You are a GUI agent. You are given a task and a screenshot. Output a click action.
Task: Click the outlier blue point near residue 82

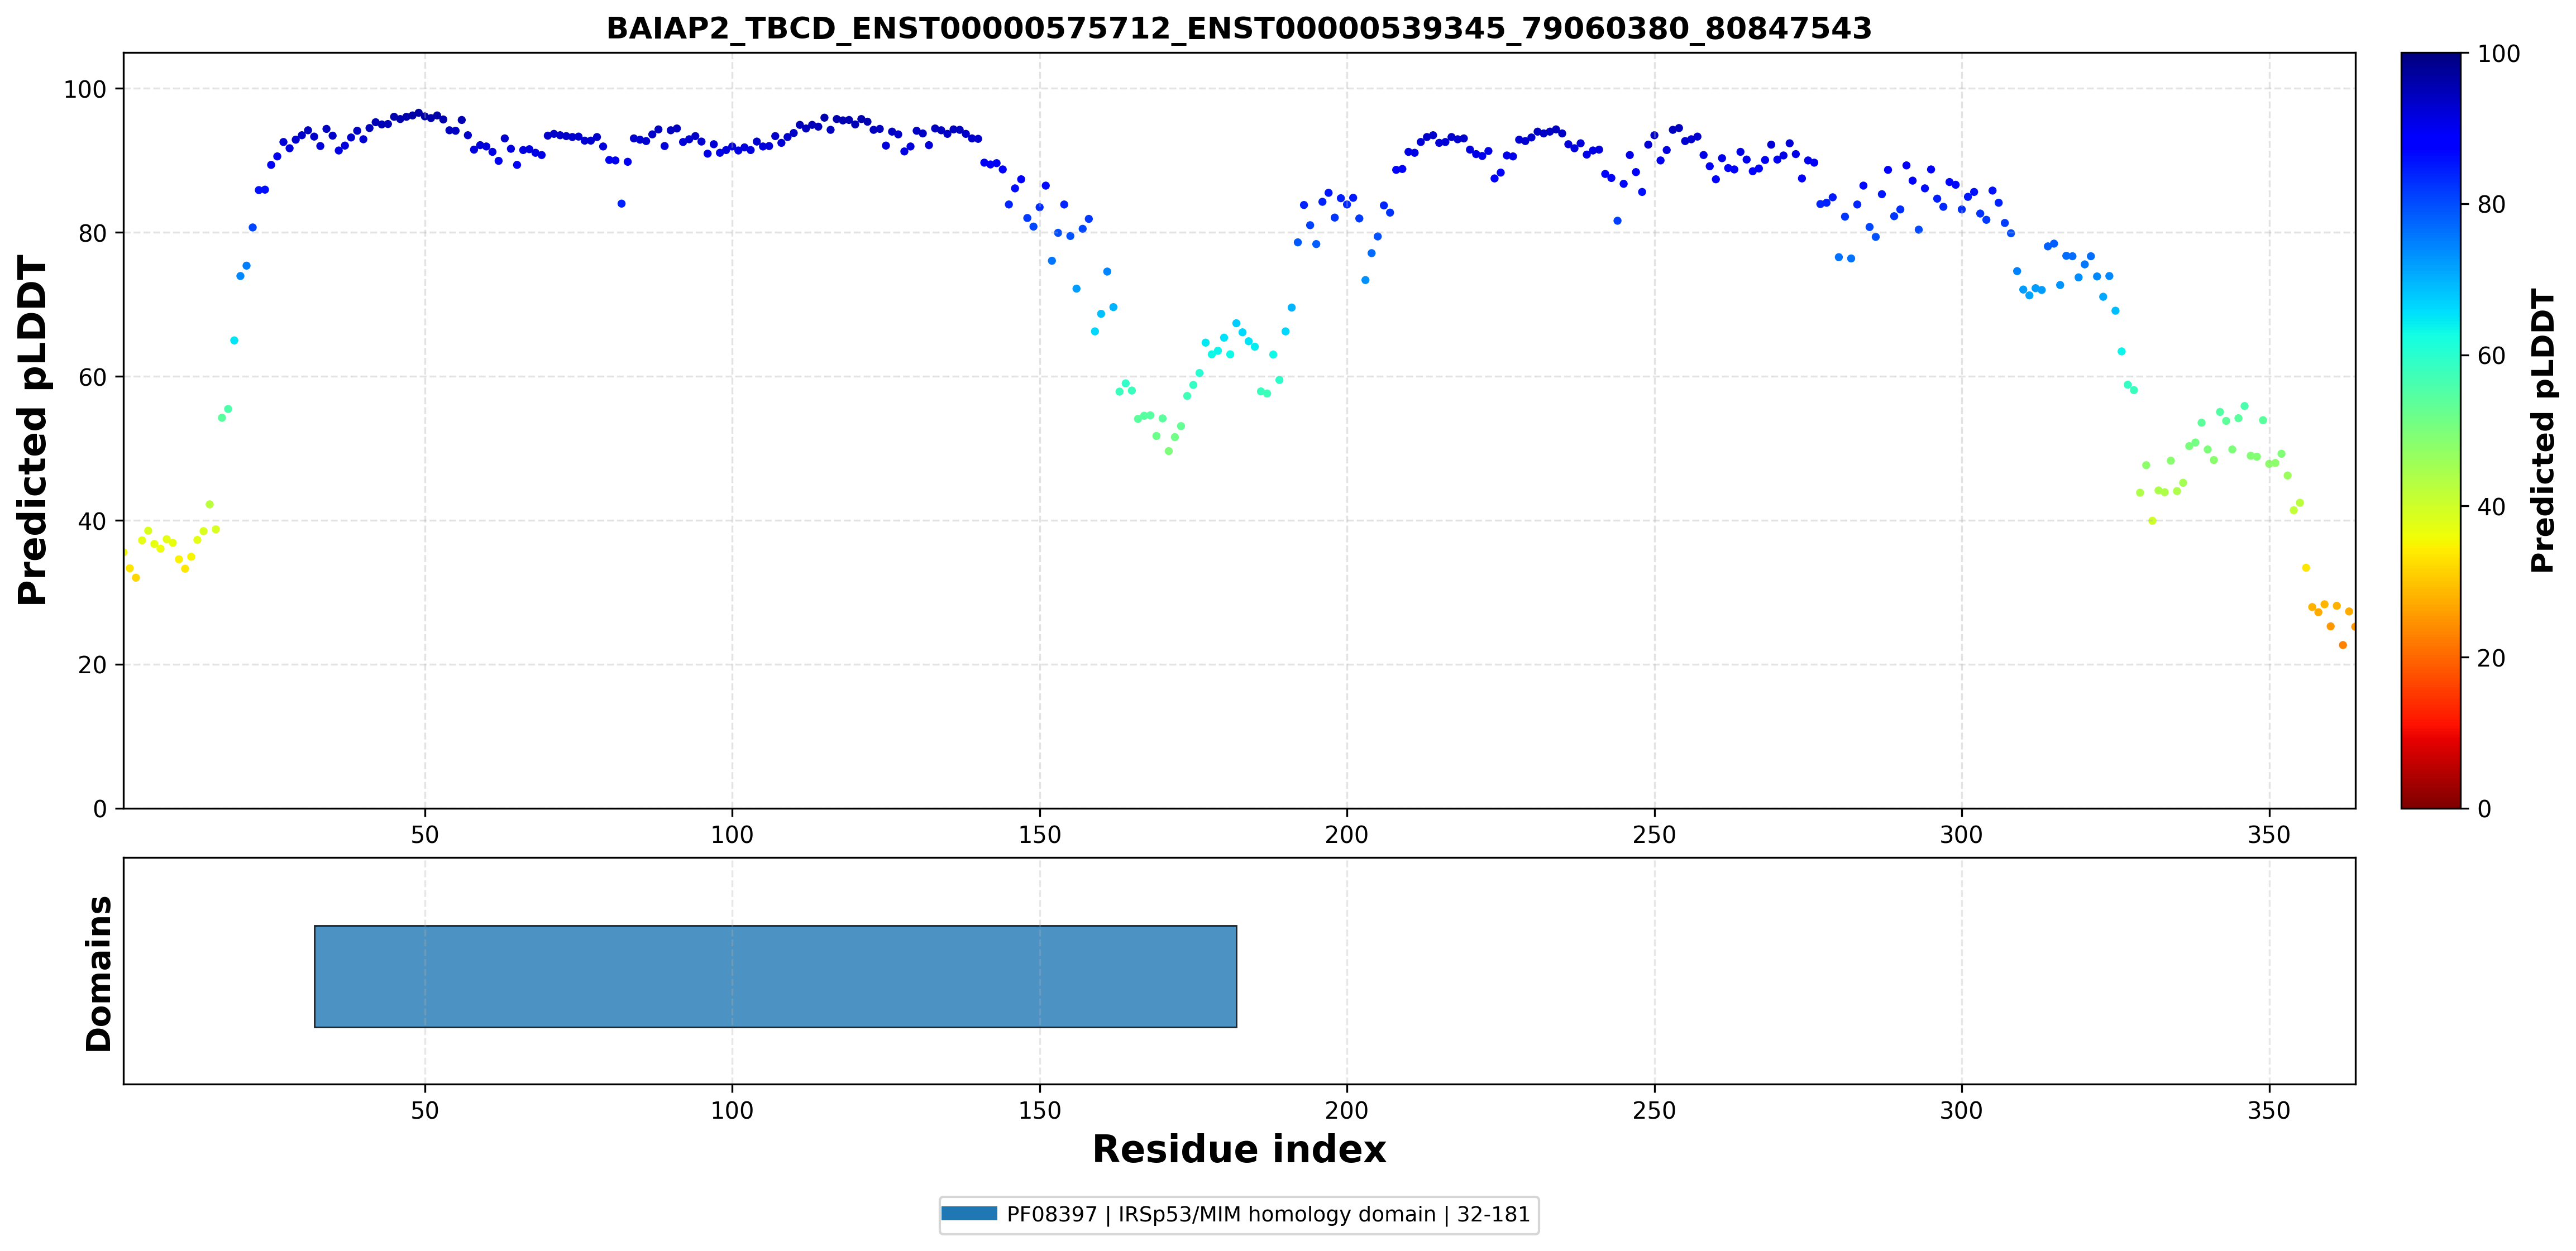pos(621,203)
